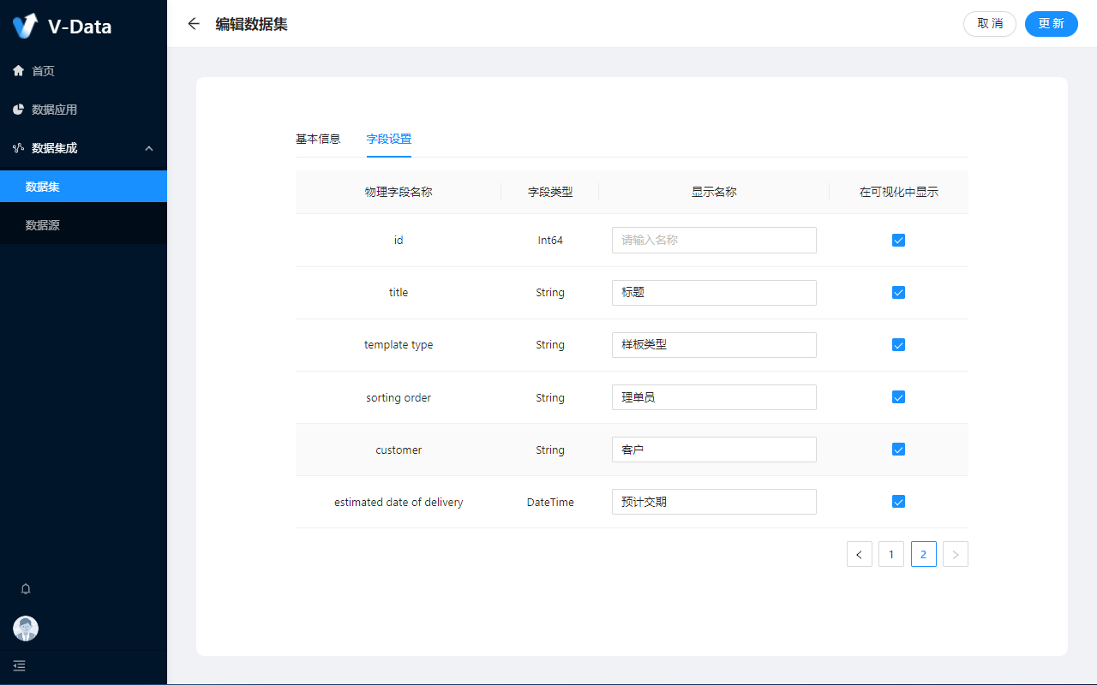Jump to page 1 in pagination

[891, 555]
